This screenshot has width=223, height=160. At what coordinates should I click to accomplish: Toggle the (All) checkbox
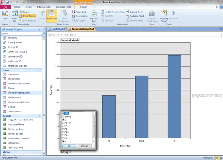tap(63, 114)
